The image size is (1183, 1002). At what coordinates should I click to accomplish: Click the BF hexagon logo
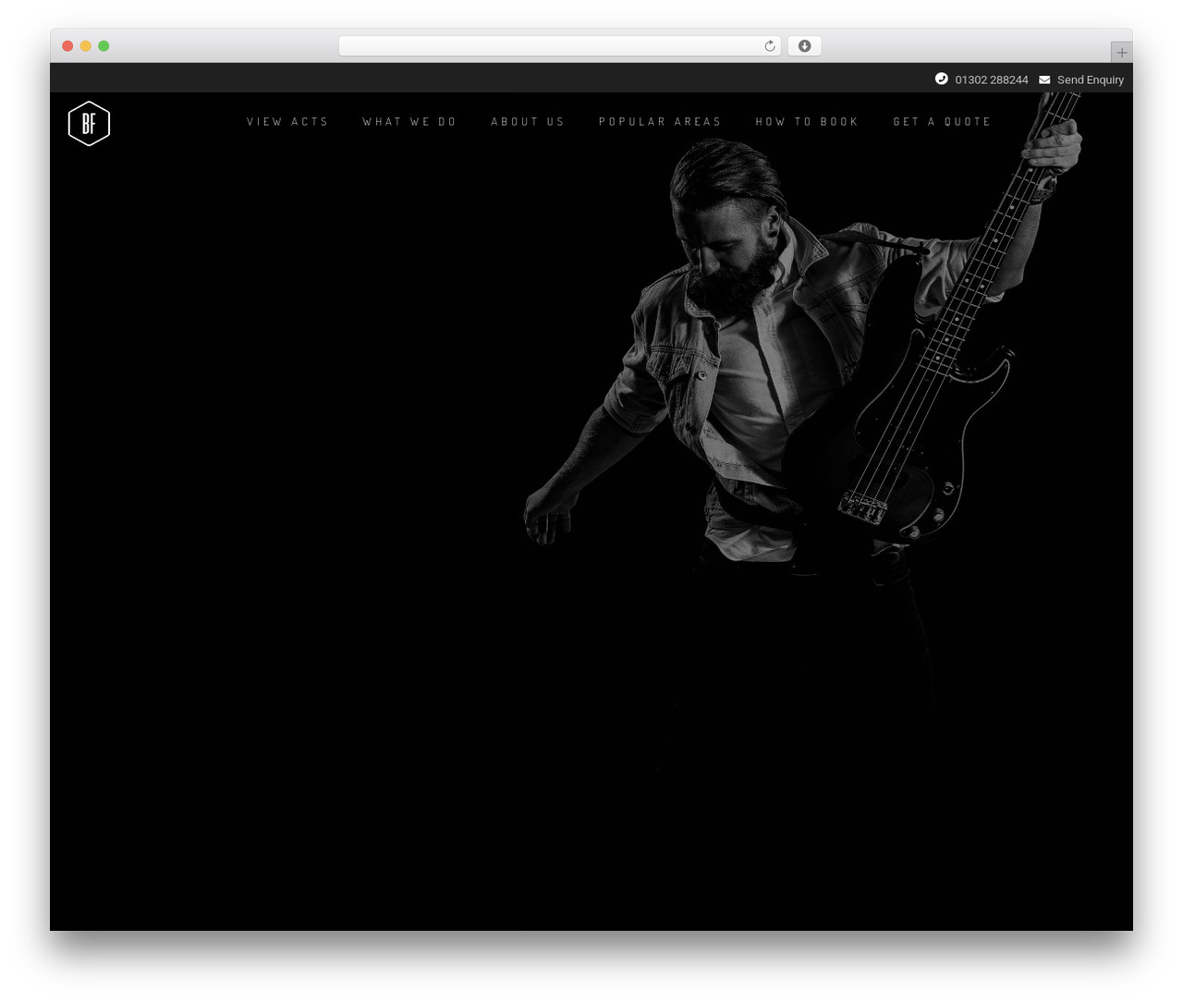point(89,123)
